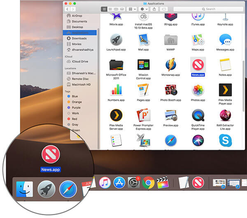Screen dimensions: 247x218
Task: Select the Launchpad.app icon in Finder
Action: [x=116, y=39]
